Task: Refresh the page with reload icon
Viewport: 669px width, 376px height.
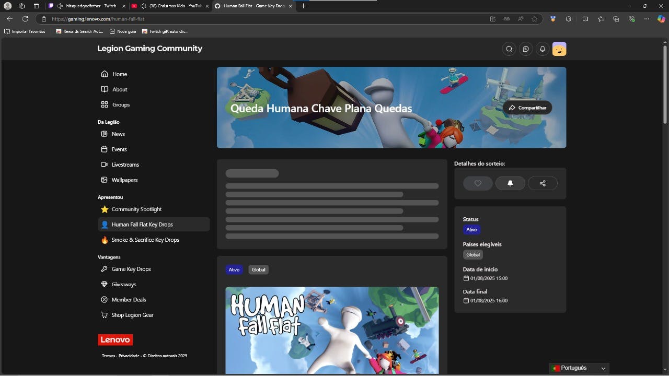Action: [x=25, y=19]
